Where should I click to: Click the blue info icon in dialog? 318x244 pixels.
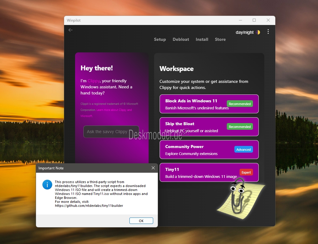pyautogui.click(x=47, y=185)
